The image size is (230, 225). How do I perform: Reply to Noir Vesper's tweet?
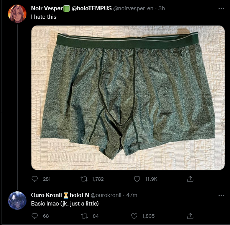tap(34, 179)
